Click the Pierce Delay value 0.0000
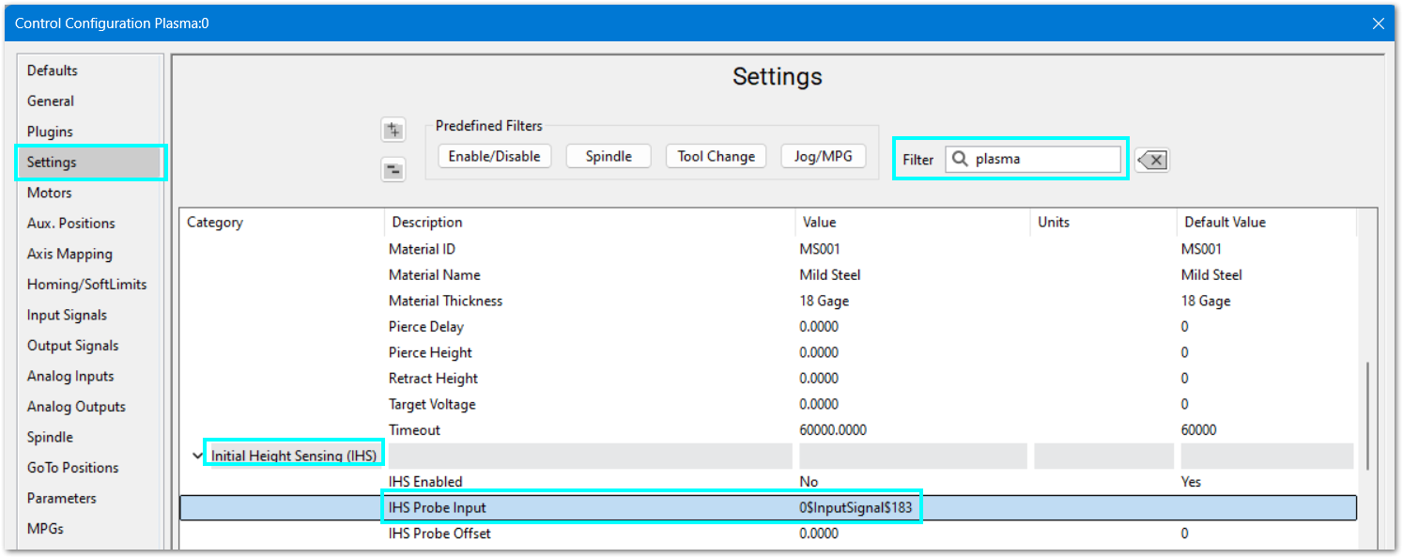This screenshot has height=558, width=1403. 819,327
